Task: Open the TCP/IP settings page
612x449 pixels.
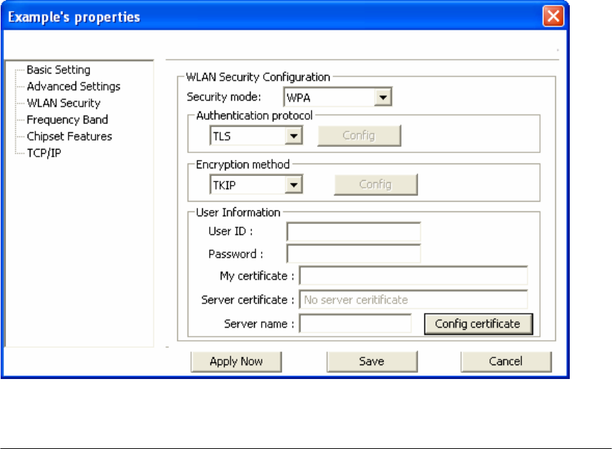Action: pos(44,153)
